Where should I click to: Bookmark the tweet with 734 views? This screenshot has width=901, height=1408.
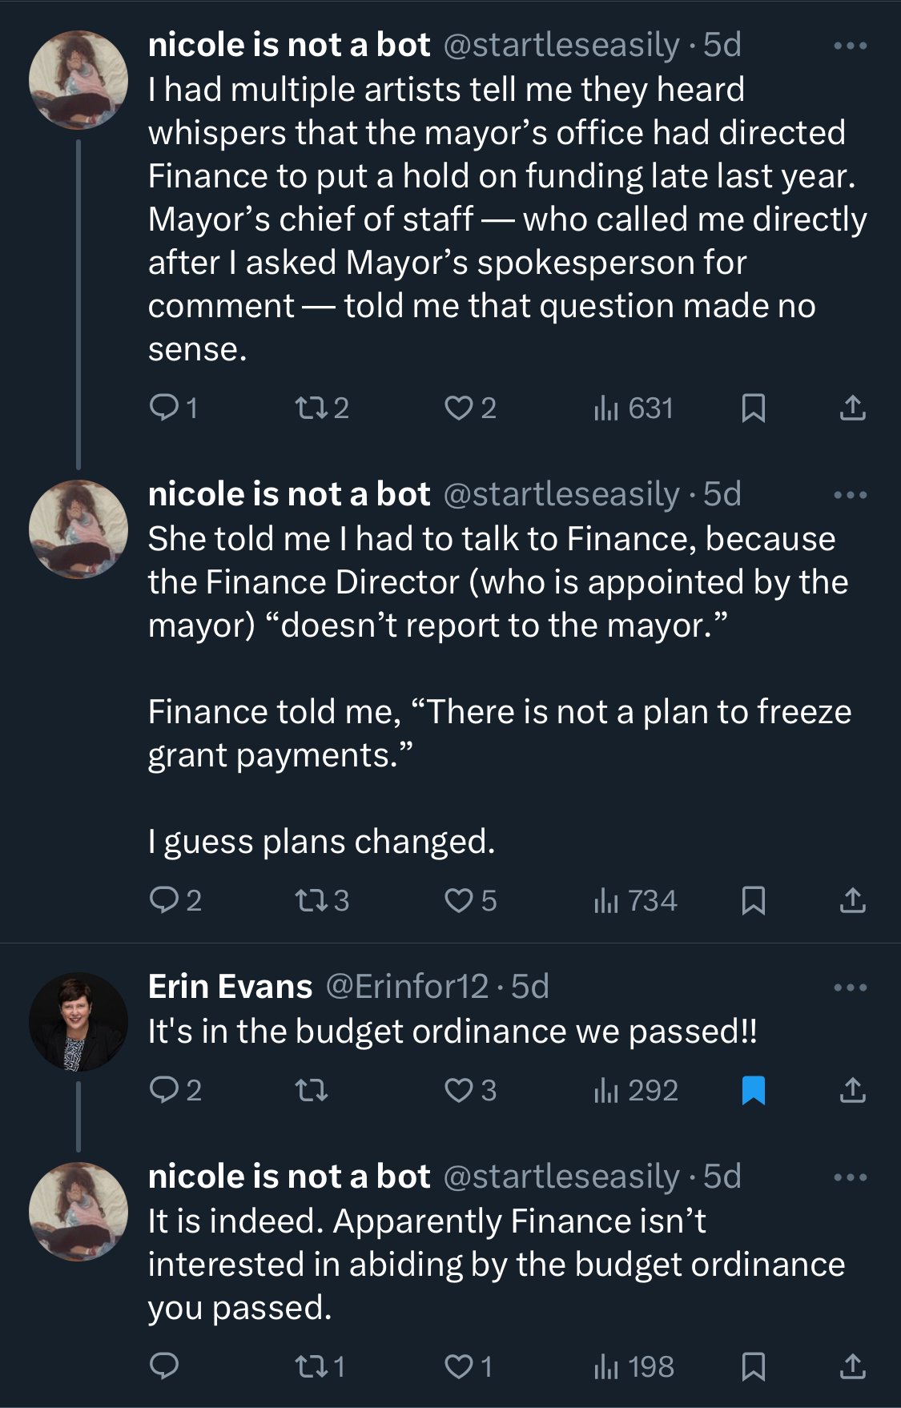coord(754,901)
